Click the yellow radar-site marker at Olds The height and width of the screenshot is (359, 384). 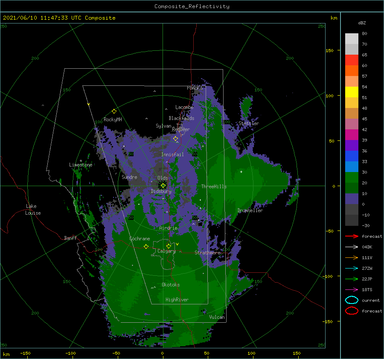[163, 186]
